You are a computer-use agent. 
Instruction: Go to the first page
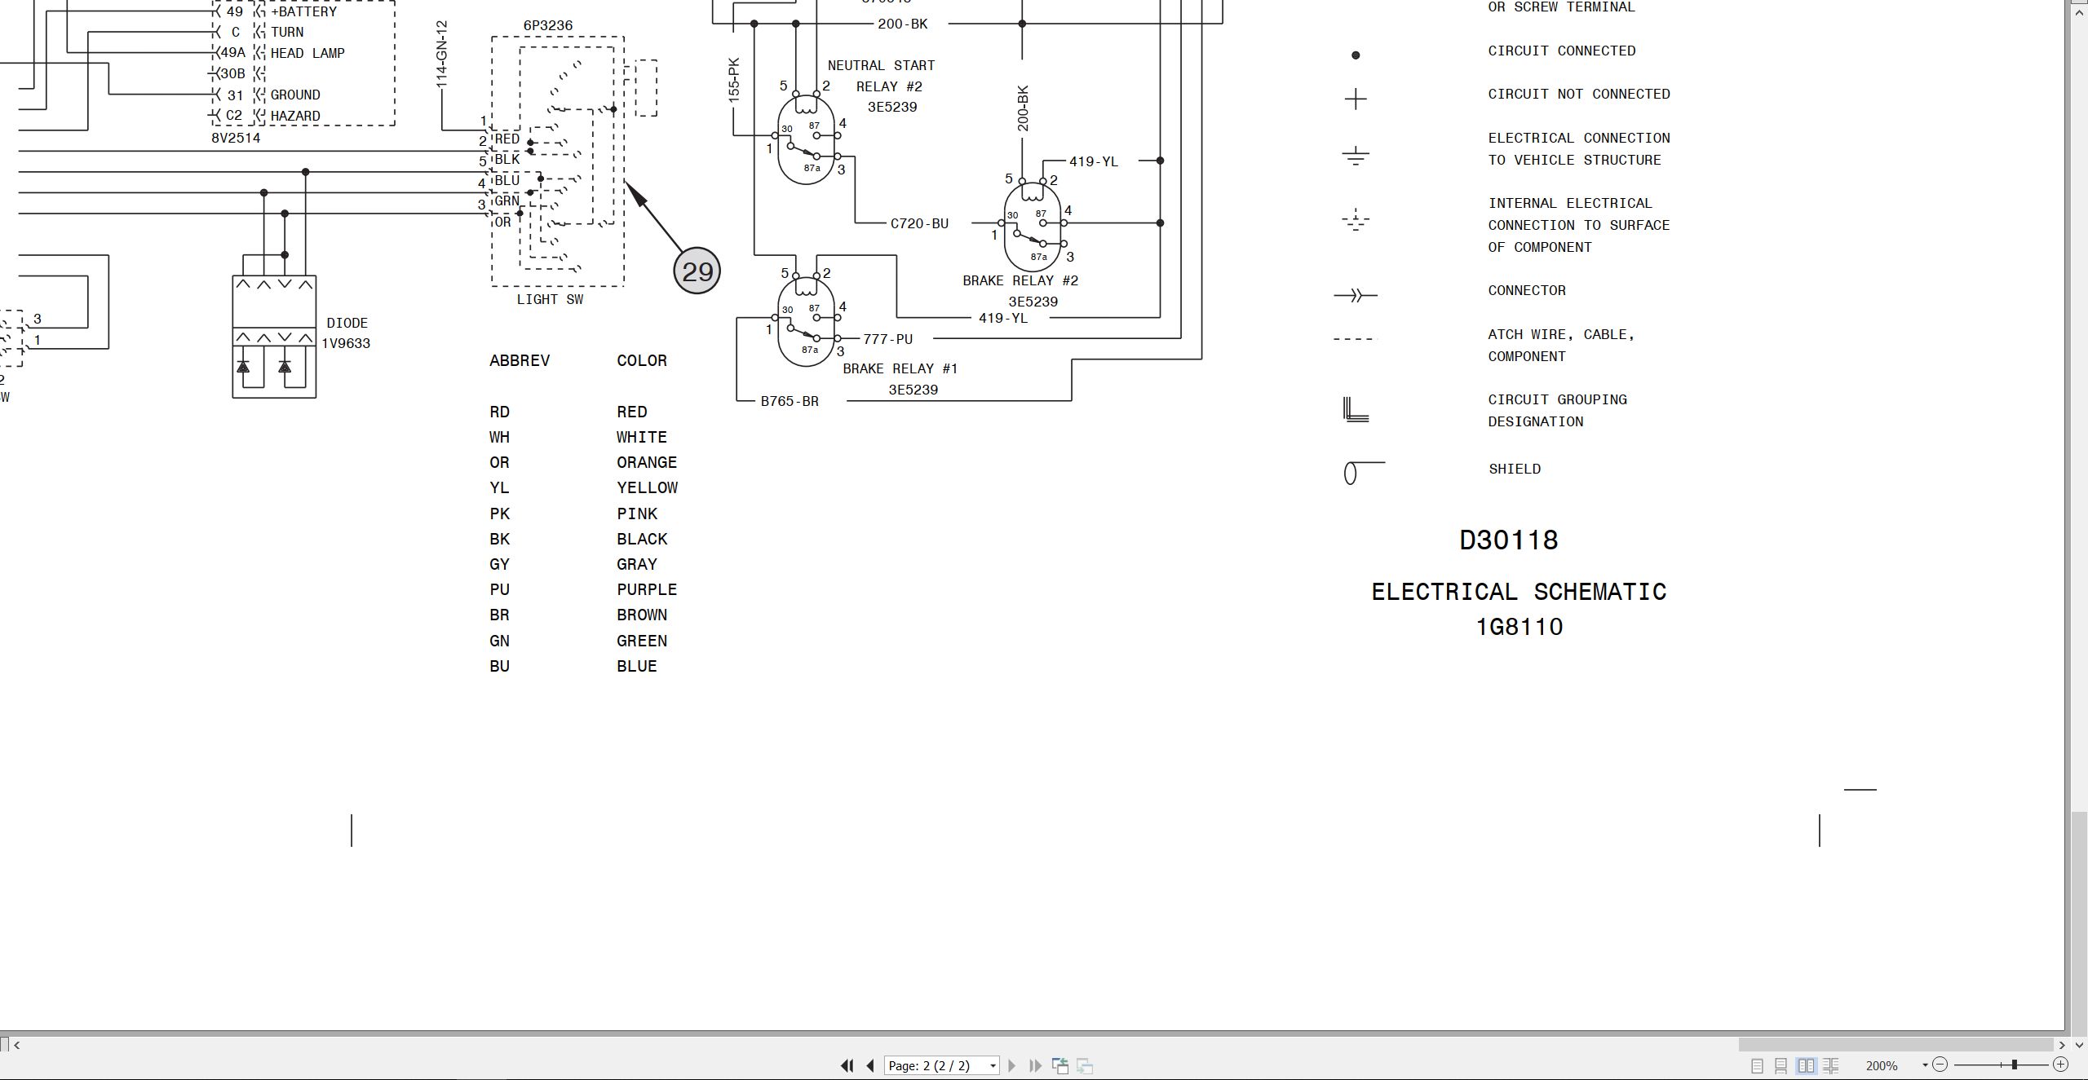[x=847, y=1065]
